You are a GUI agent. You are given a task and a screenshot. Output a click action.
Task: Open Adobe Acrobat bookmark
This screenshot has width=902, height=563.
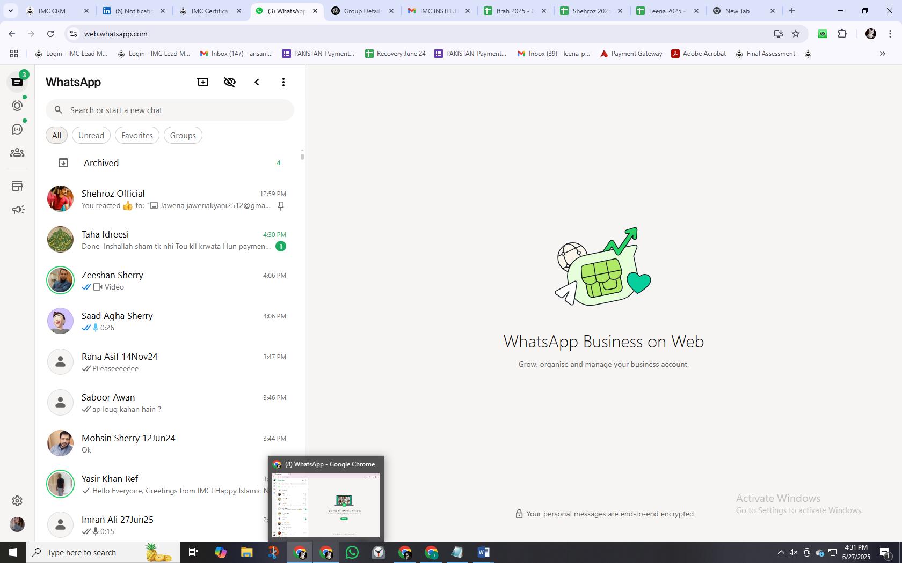click(699, 54)
